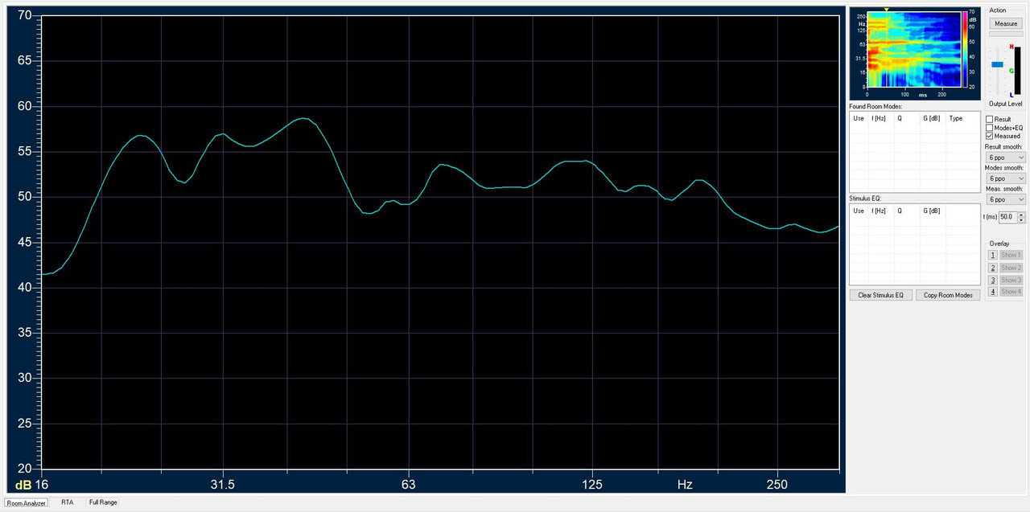Screen dimensions: 1030x512
Task: Click the Show 3 overlay button
Action: tap(1011, 280)
